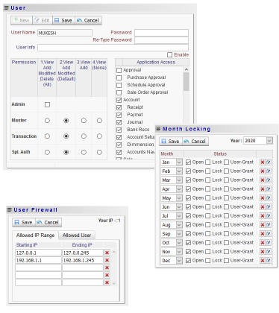Click the edit icon in May row
Viewport: 279px width, 313px height.
268,198
